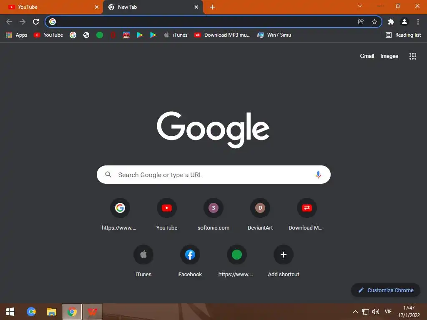Open the Google apps grid

click(412, 56)
